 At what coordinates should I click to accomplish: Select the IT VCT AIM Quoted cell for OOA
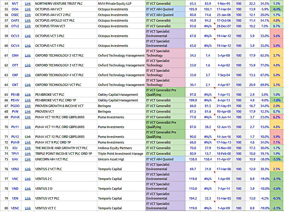(x=165, y=9)
